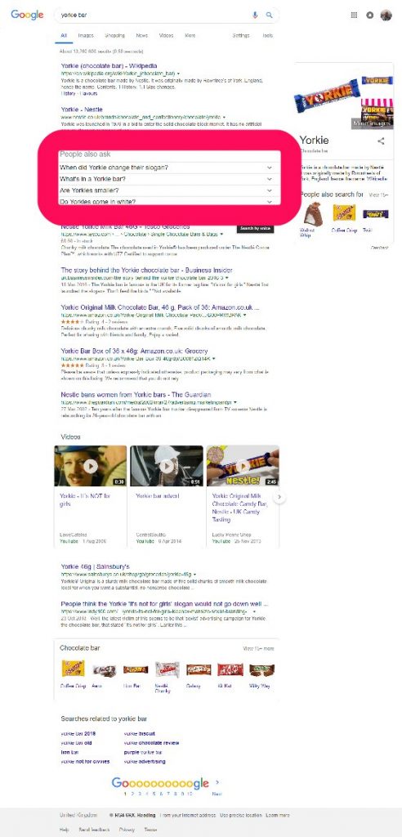Viewport: 402px width, 837px height.
Task: Open search Settings
Action: point(241,36)
